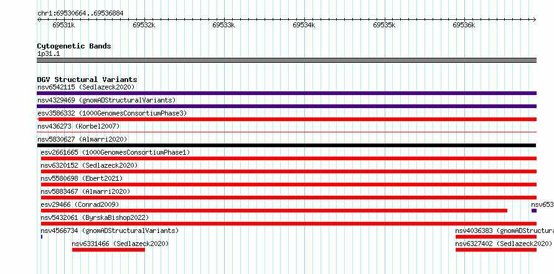Open the nsv5830627 (Almarri2020) label
Viewport: 554px width, 274px height.
pyautogui.click(x=82, y=139)
